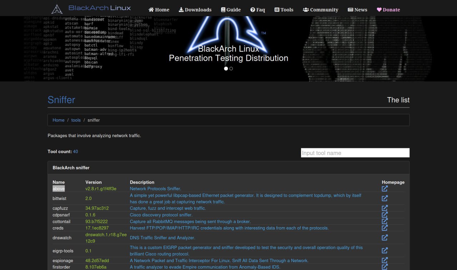
Task: Click the 'Version' column header
Action: [94, 182]
